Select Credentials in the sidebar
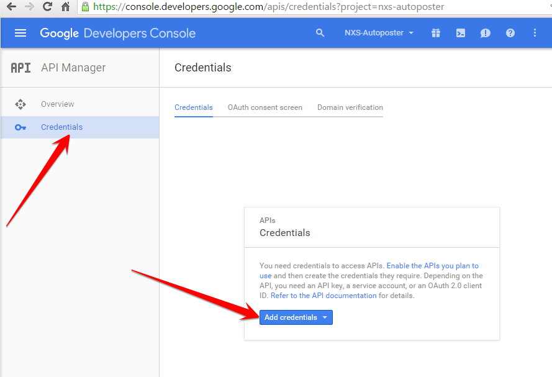This screenshot has height=377, width=552. coord(80,127)
